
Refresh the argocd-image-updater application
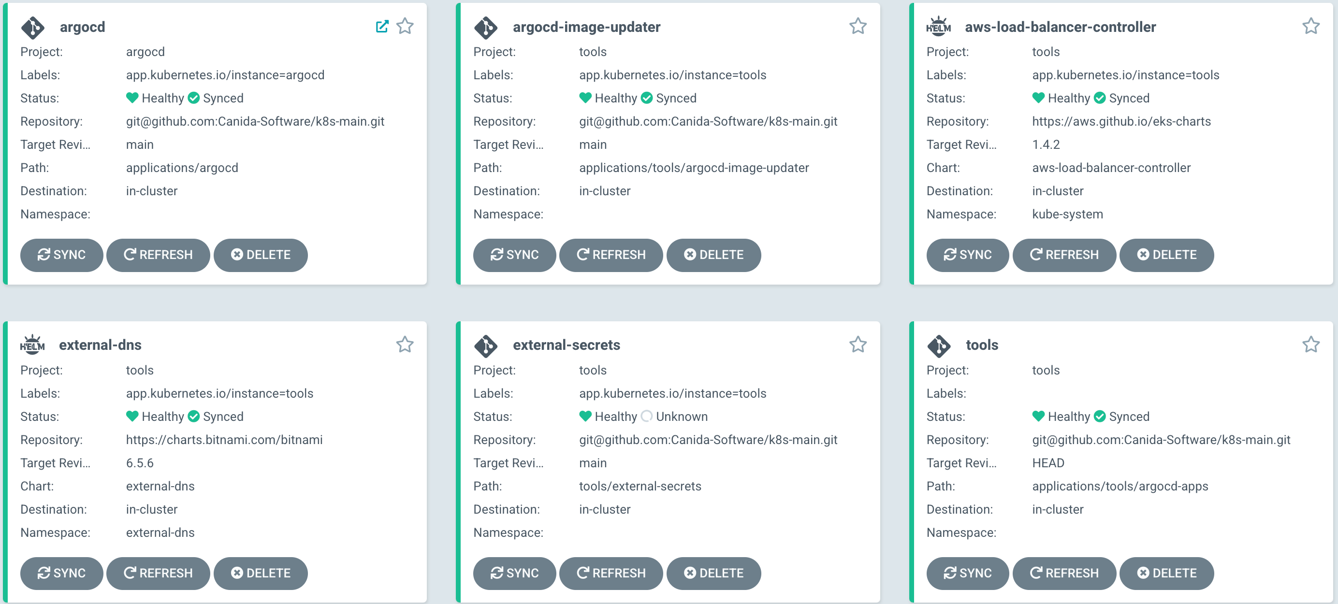[x=611, y=255]
